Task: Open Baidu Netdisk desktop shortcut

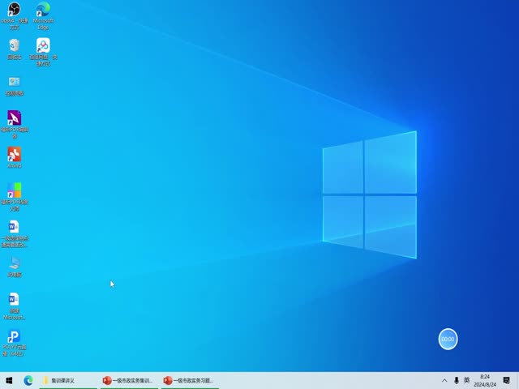Action: pos(43,46)
